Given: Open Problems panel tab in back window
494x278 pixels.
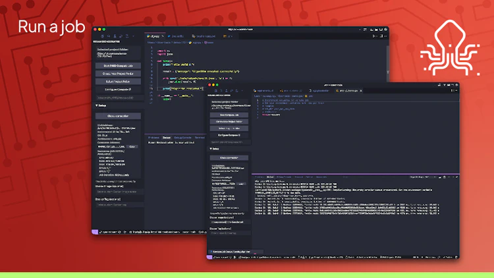Looking at the screenshot, I should (153, 138).
